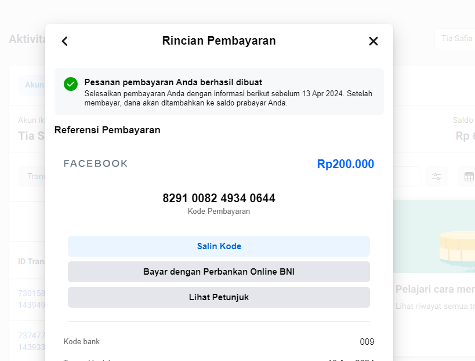Close the Rincian Pembayaran dialog
The width and height of the screenshot is (475, 361).
(x=374, y=41)
